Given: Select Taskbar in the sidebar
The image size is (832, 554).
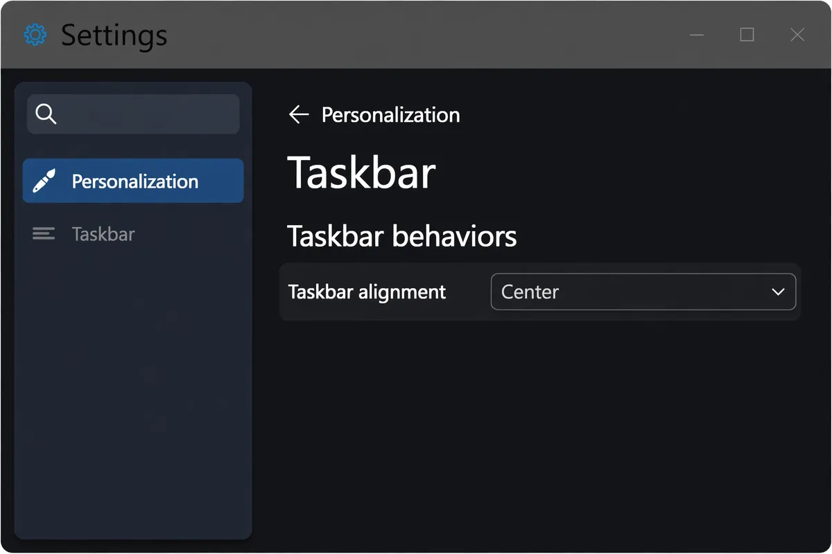Looking at the screenshot, I should (133, 234).
